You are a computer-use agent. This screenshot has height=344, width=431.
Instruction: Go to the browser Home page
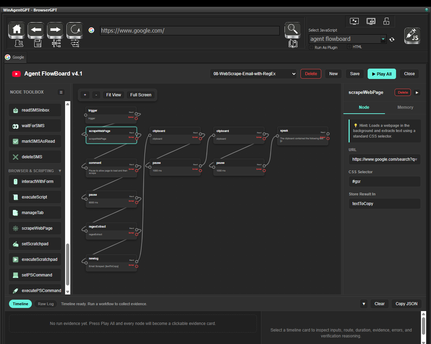(x=17, y=30)
